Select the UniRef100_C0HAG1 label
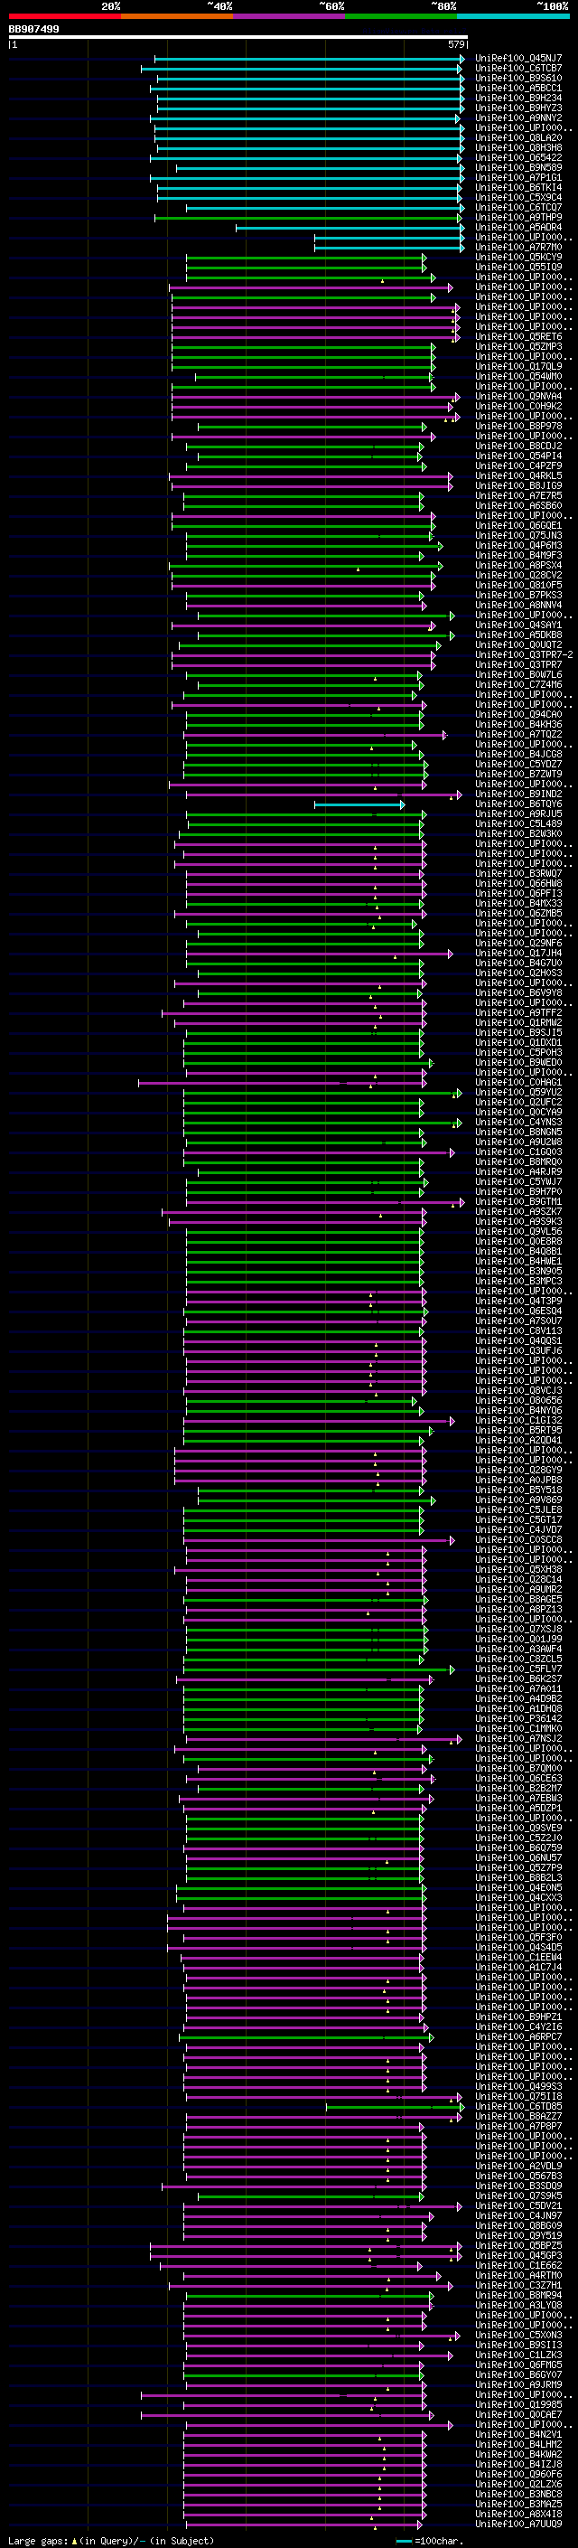 [518, 1082]
